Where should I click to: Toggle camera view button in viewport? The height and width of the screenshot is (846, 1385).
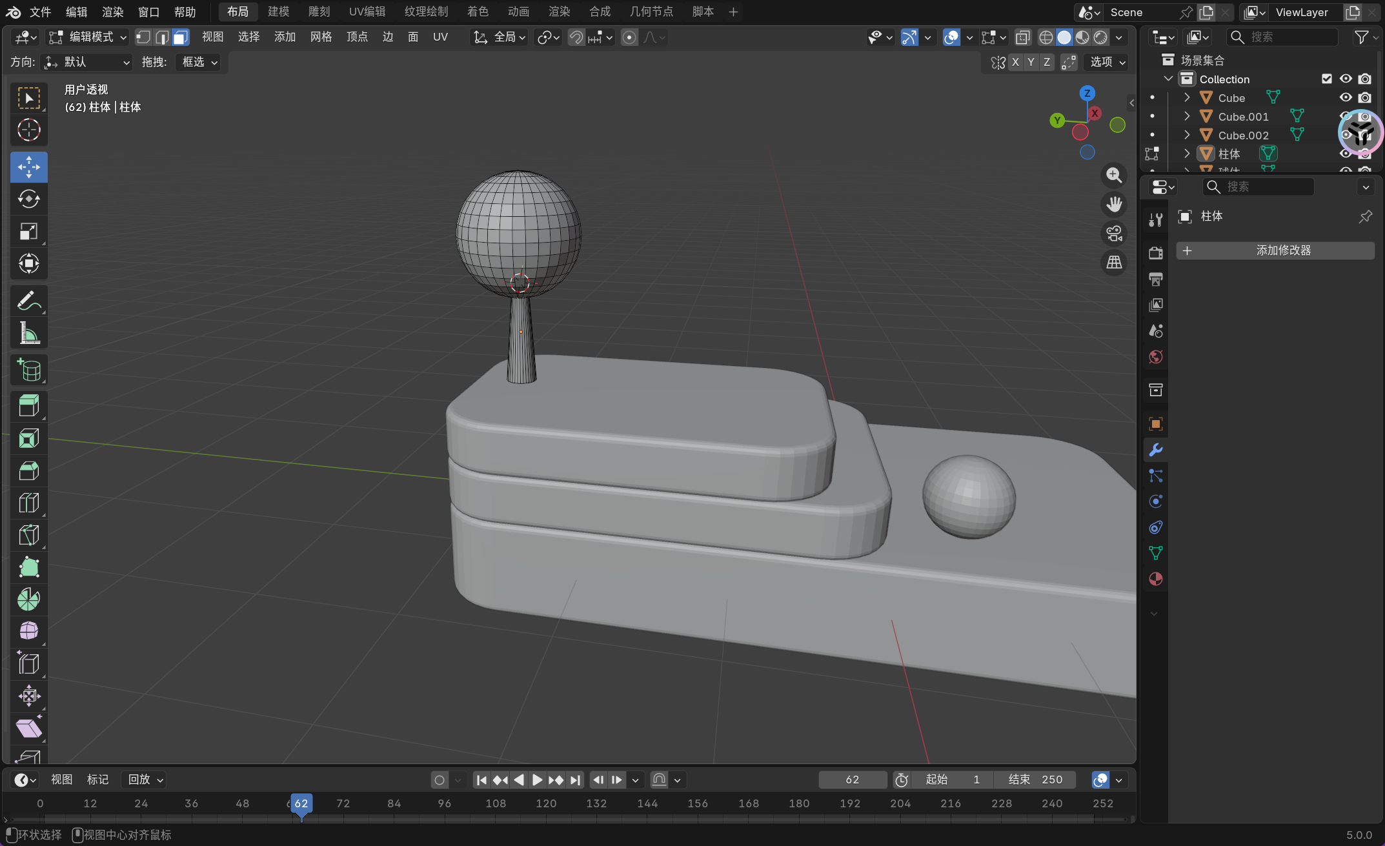tap(1114, 234)
